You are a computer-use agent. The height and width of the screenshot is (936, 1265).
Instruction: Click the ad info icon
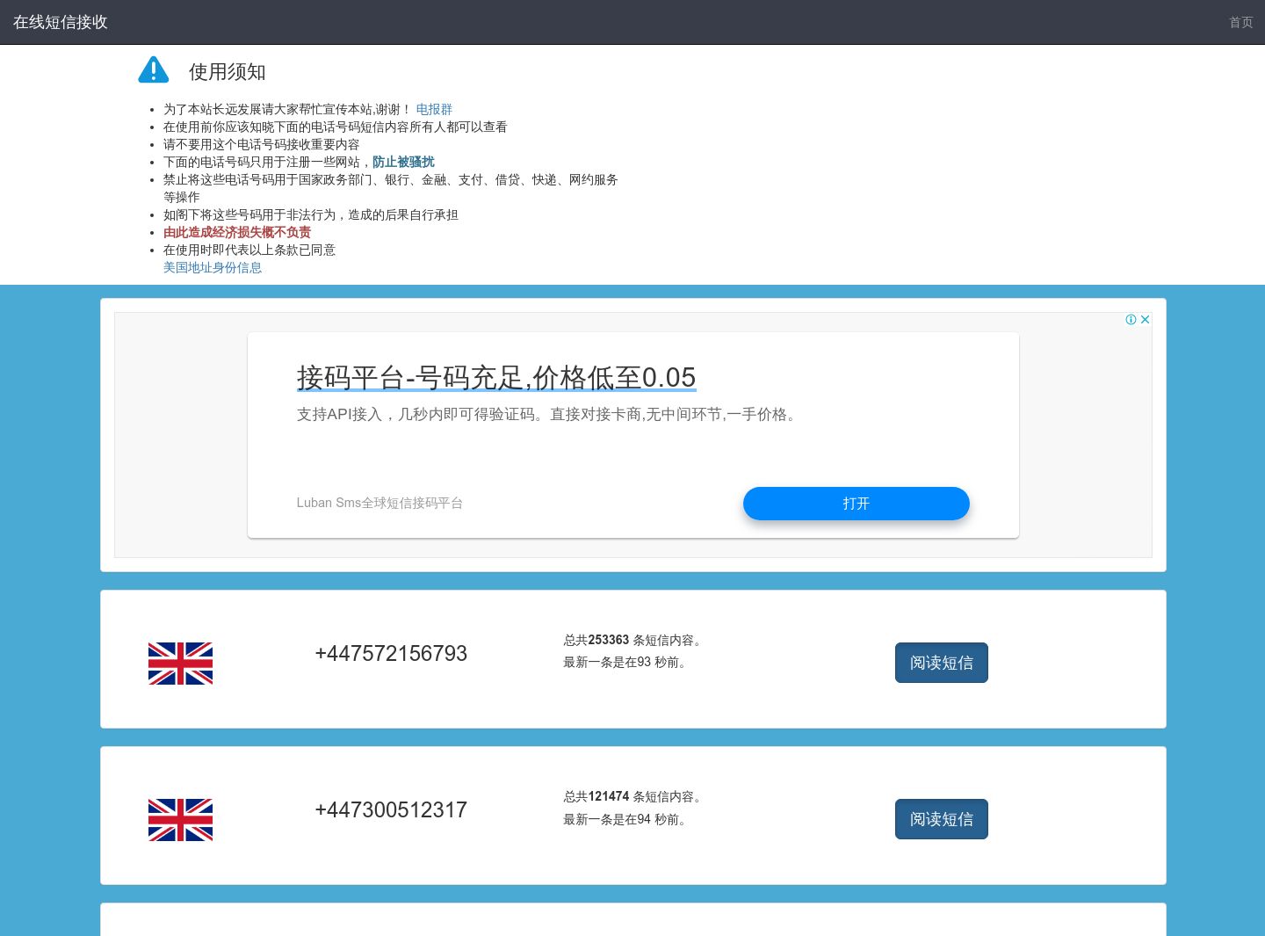(x=1131, y=320)
